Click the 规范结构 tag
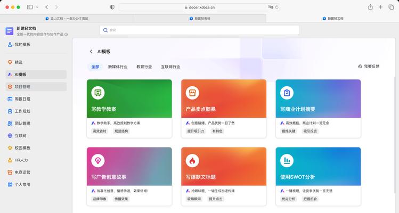The image size is (399, 213). click(x=121, y=132)
